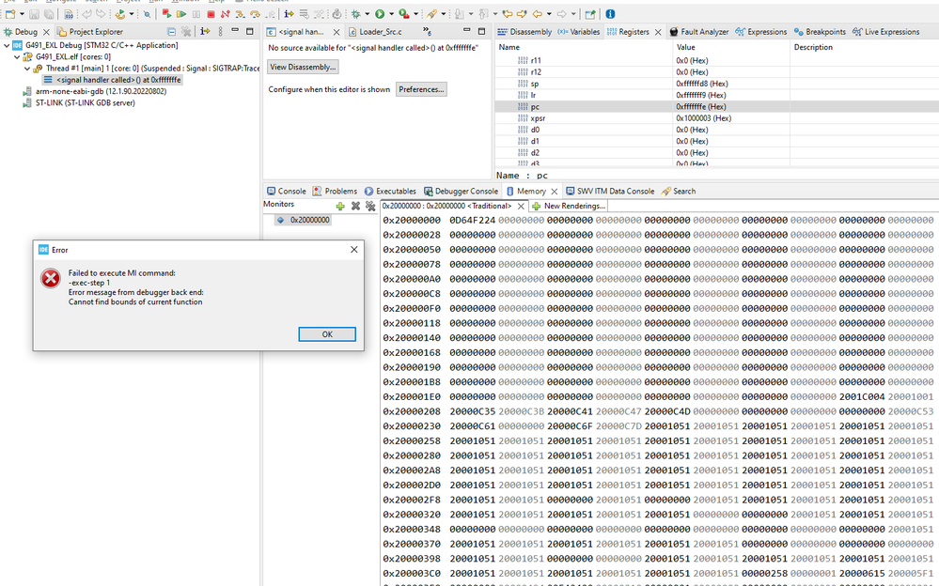Switch to the Debugger Console tab
The height and width of the screenshot is (586, 939).
click(x=462, y=191)
